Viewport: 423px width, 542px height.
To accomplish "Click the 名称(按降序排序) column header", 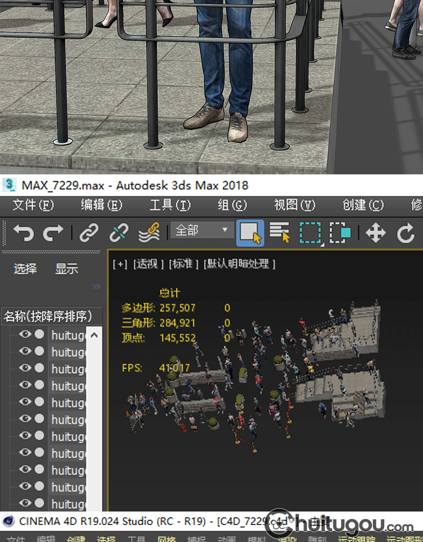I will pyautogui.click(x=47, y=316).
